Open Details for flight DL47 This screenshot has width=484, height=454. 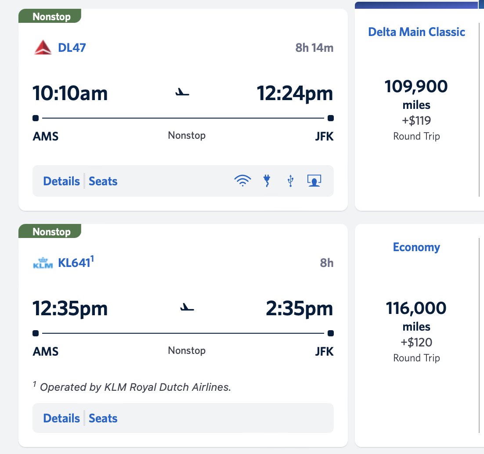pos(61,181)
